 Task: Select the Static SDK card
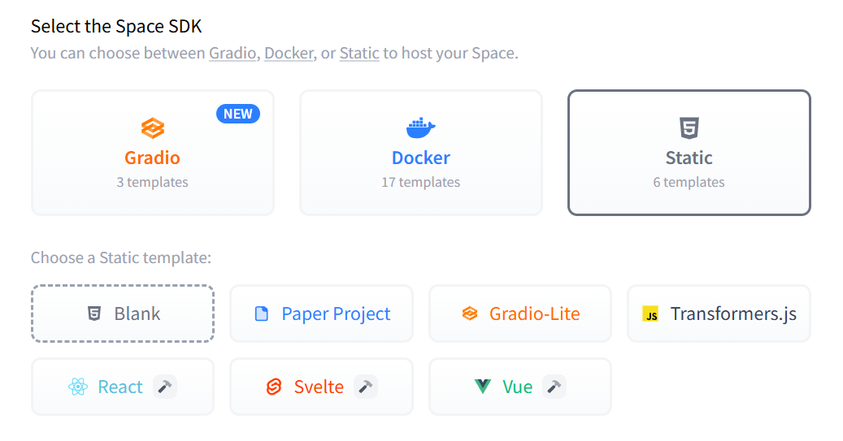click(689, 153)
